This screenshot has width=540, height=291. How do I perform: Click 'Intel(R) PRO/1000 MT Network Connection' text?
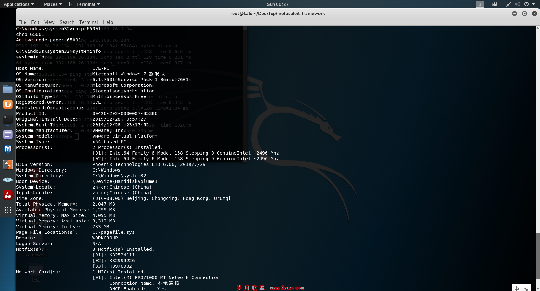point(164,277)
